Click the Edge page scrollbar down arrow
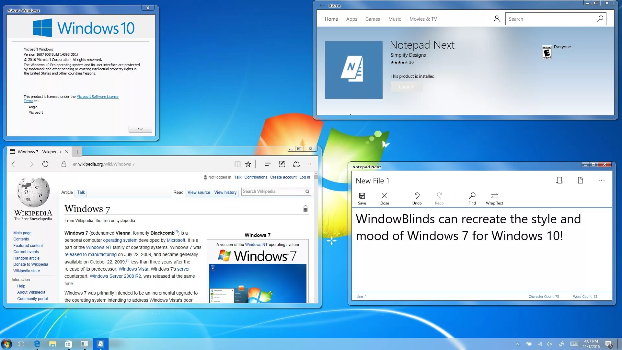This screenshot has height=350, width=622. 316,301
